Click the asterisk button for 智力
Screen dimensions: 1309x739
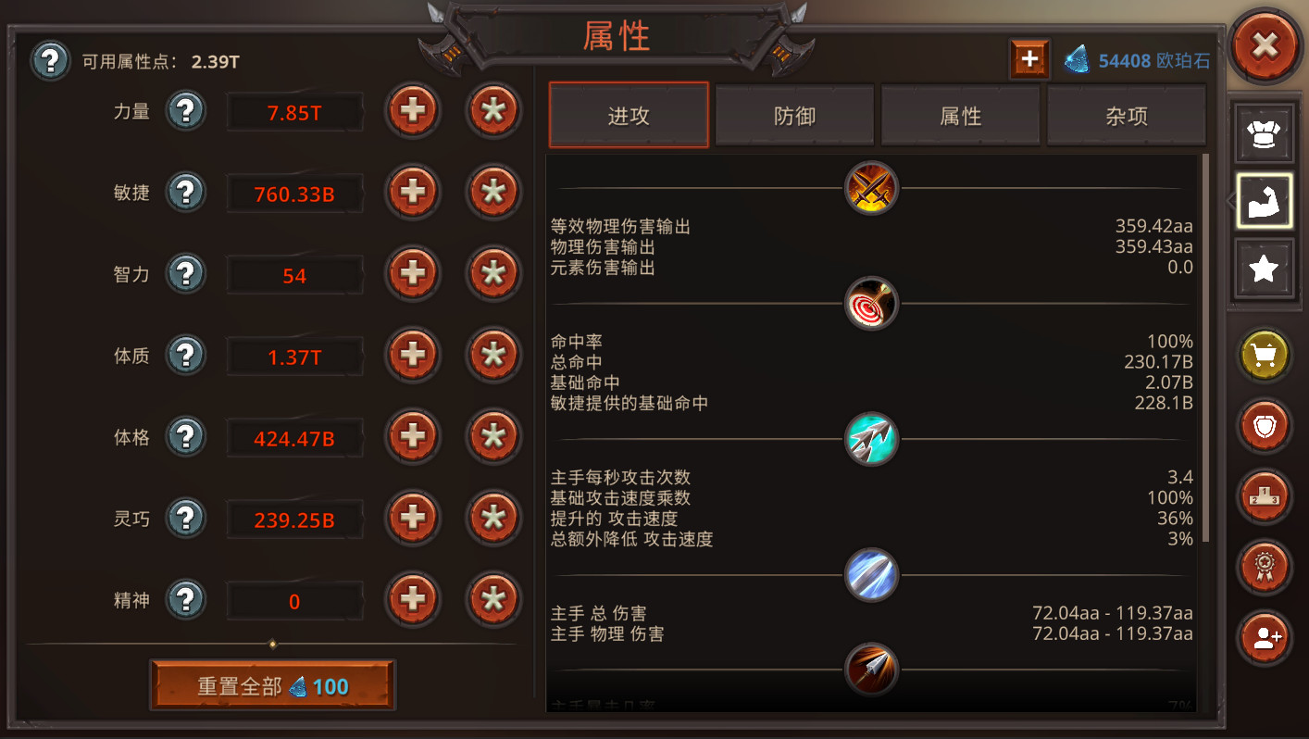pos(493,274)
